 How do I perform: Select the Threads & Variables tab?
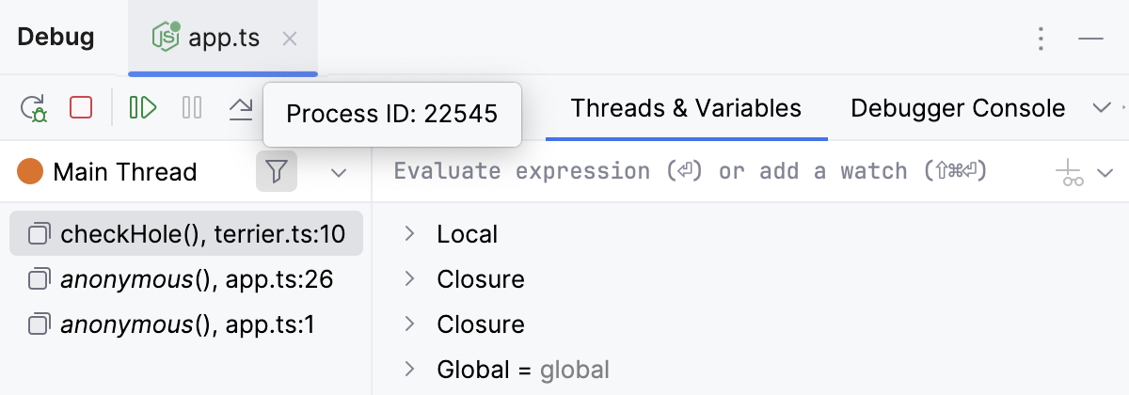[686, 108]
